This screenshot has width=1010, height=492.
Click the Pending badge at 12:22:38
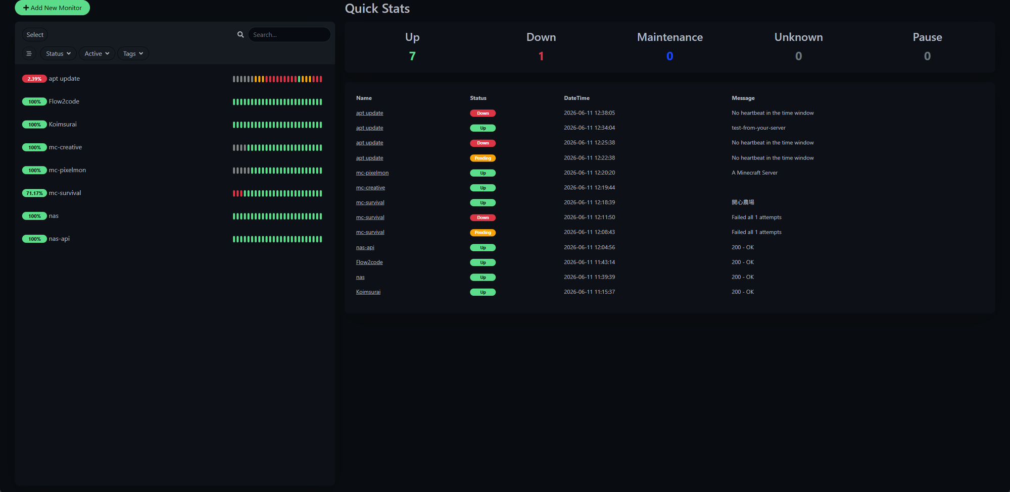tap(483, 158)
